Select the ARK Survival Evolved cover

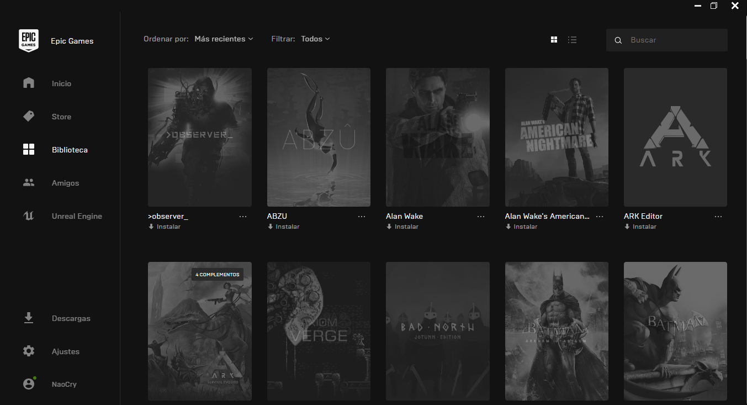pyautogui.click(x=200, y=331)
